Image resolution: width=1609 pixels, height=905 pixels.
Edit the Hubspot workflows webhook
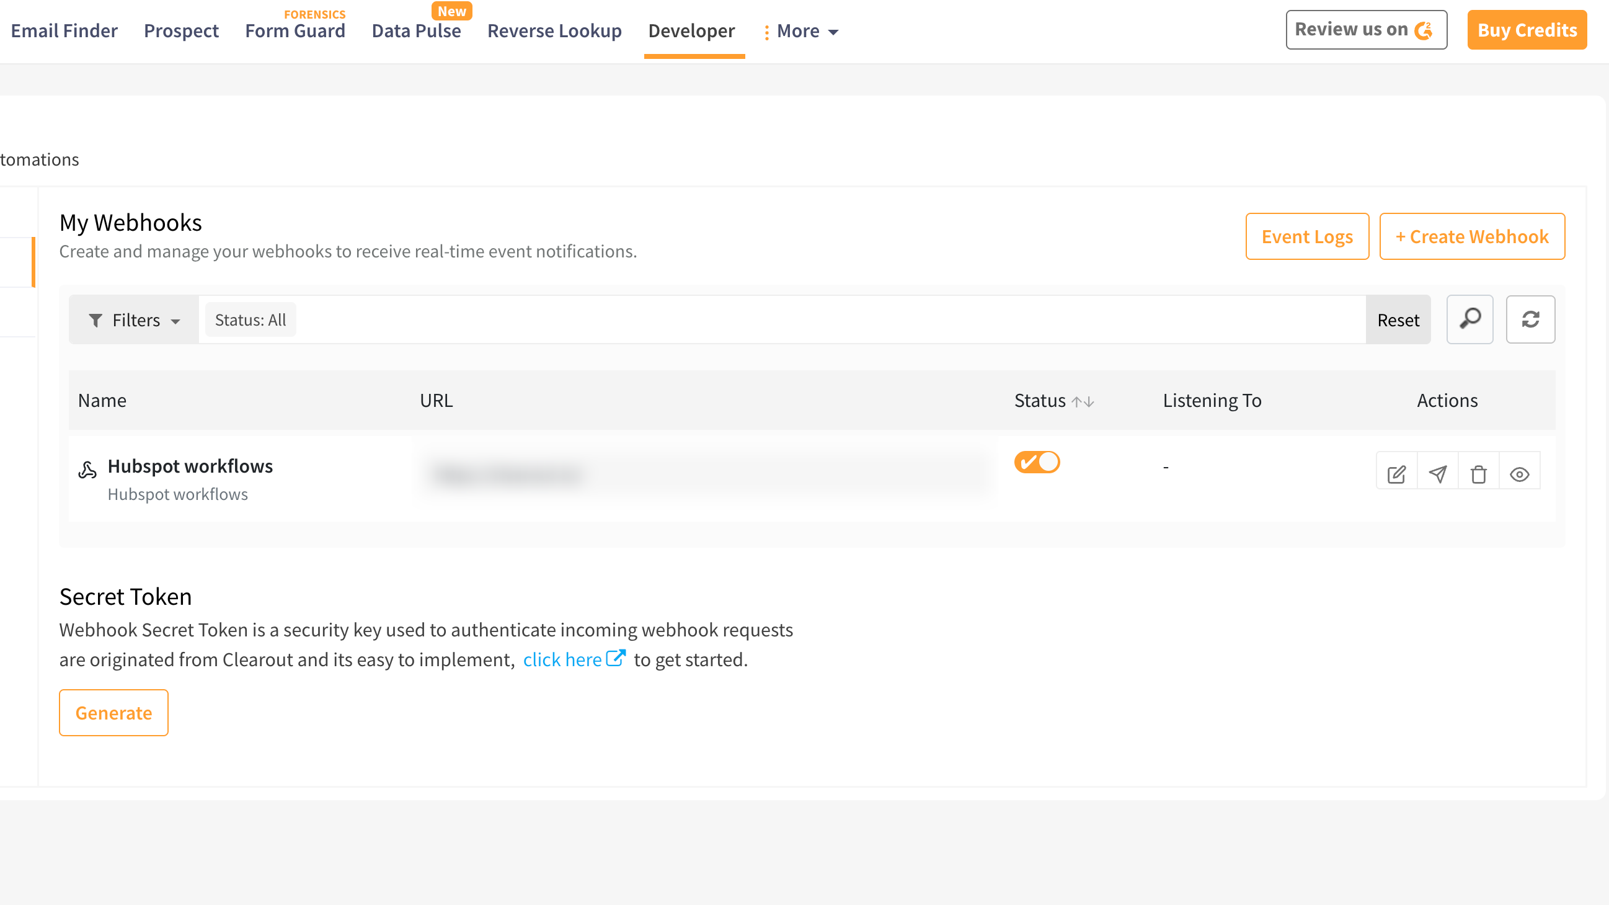click(1396, 474)
